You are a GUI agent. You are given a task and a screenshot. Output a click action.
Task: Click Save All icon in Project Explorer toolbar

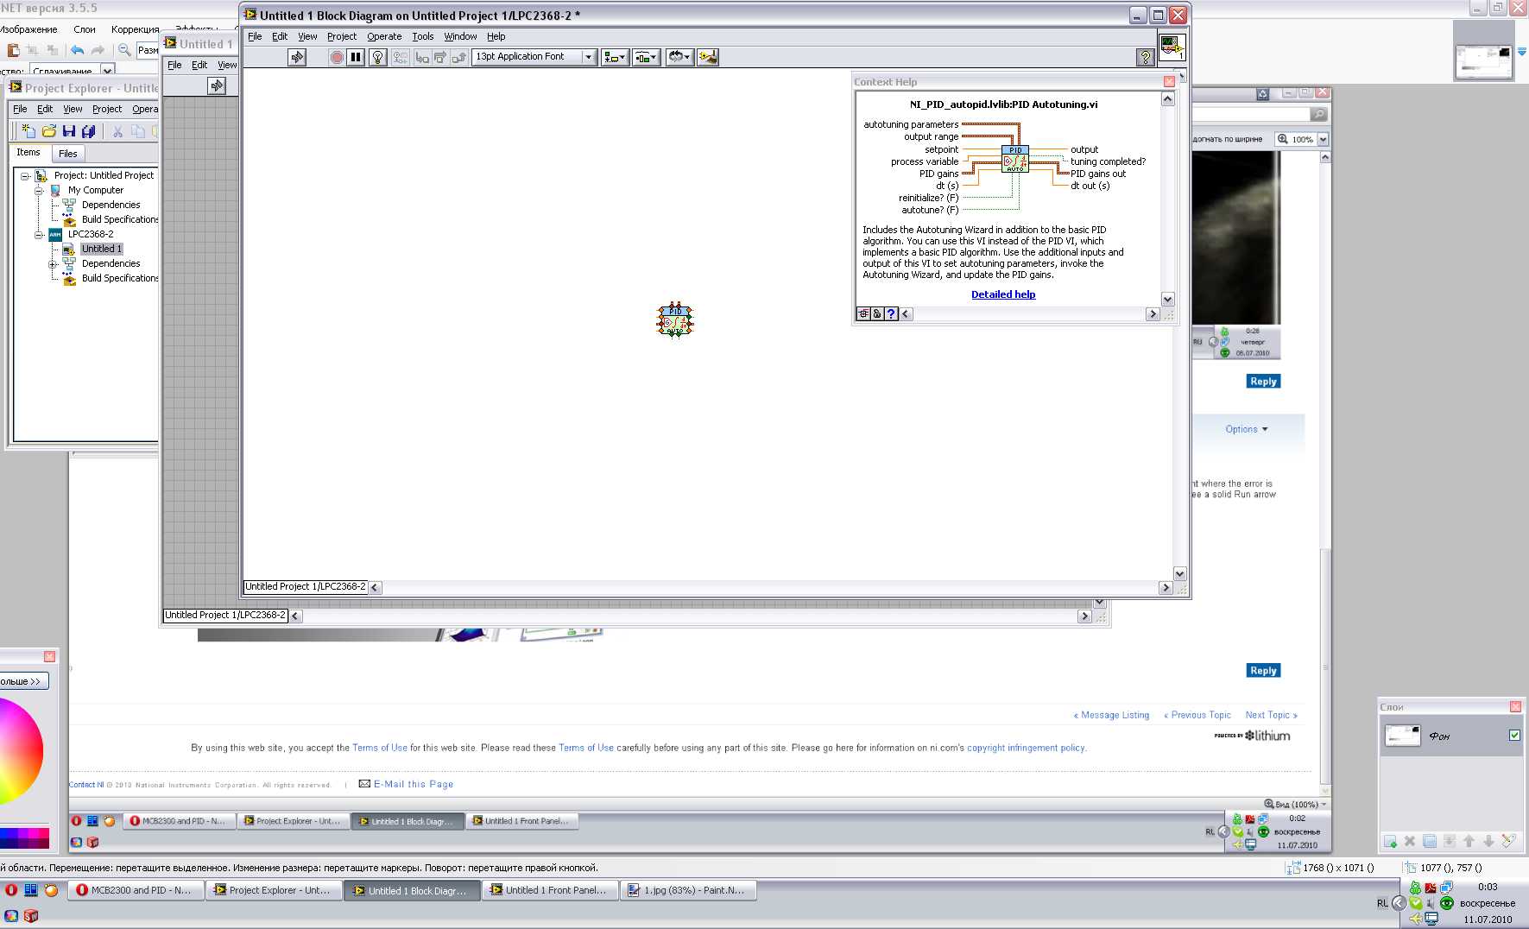88,131
